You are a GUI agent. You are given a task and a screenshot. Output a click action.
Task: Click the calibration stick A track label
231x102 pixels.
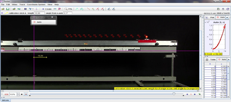click(17, 13)
